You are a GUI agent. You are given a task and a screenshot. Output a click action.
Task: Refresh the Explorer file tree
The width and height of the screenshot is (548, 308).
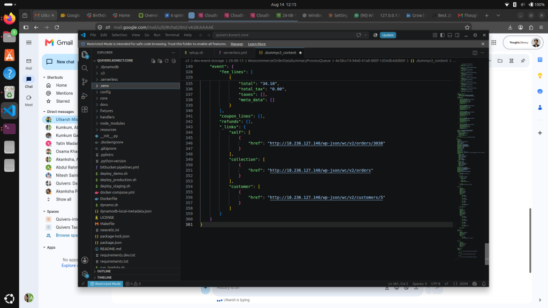pos(167,61)
